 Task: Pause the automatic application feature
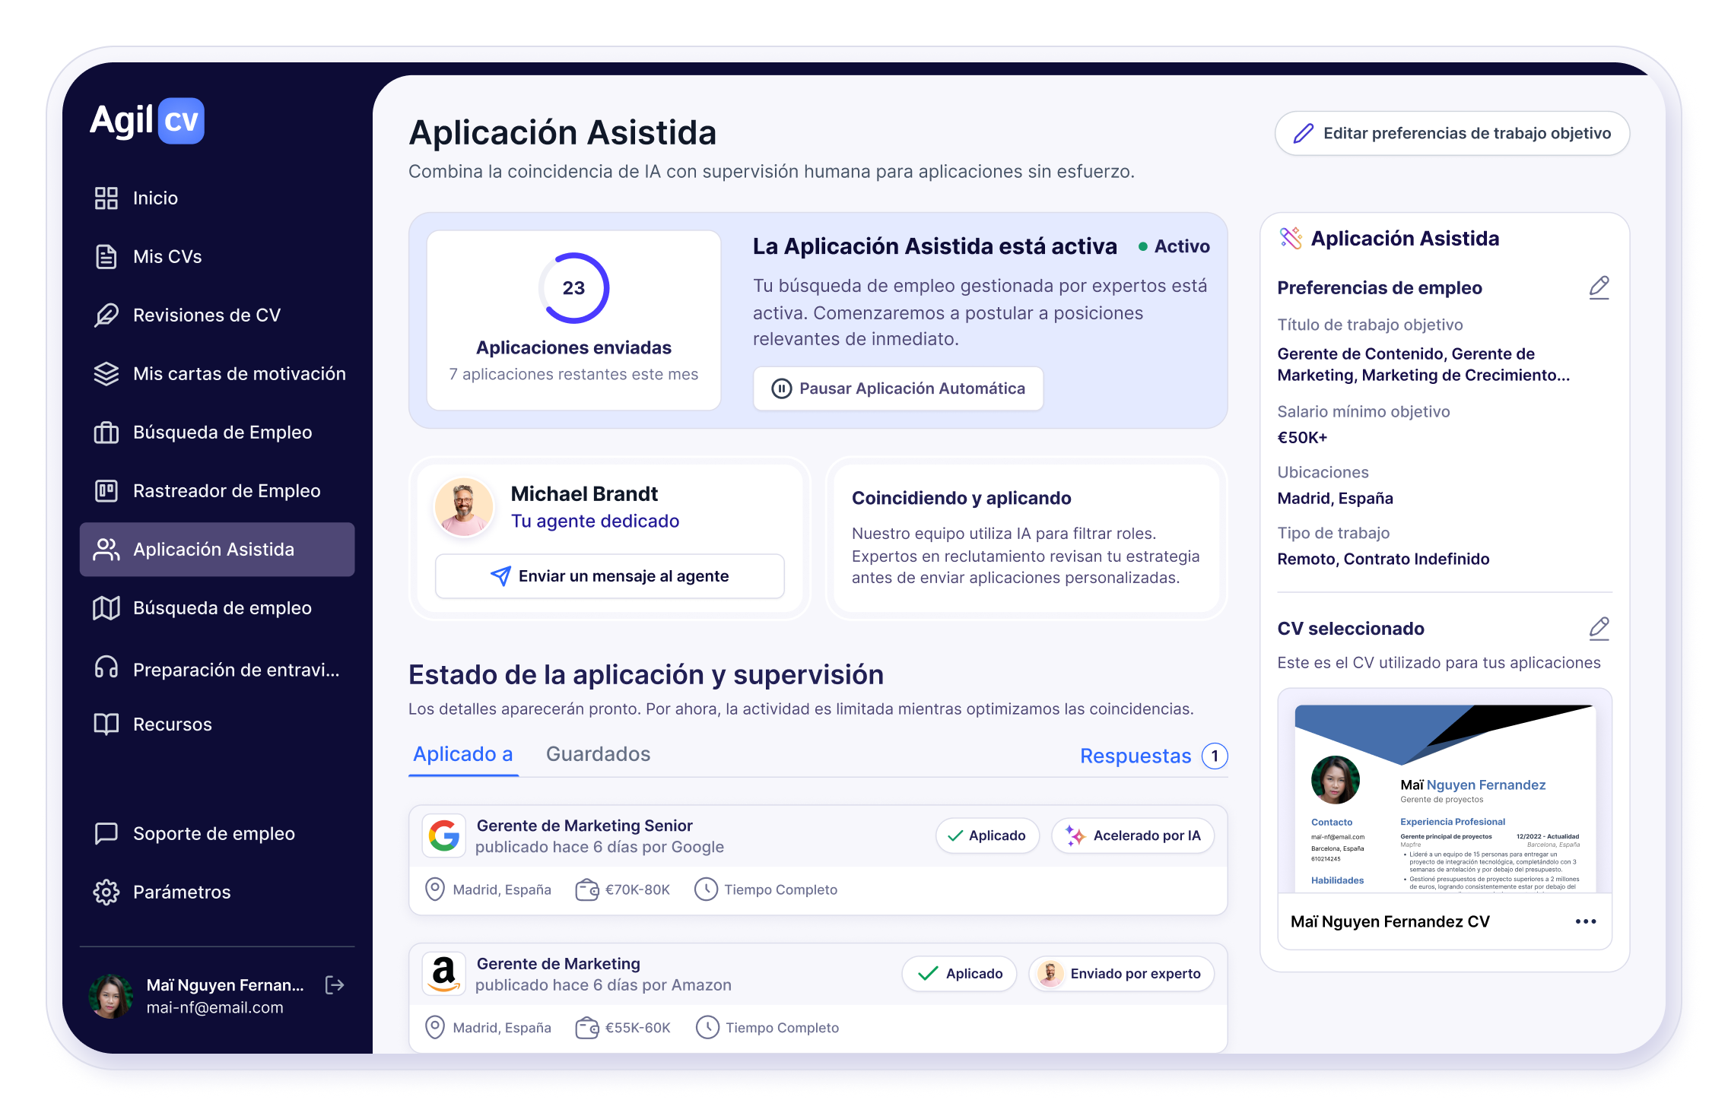point(897,388)
